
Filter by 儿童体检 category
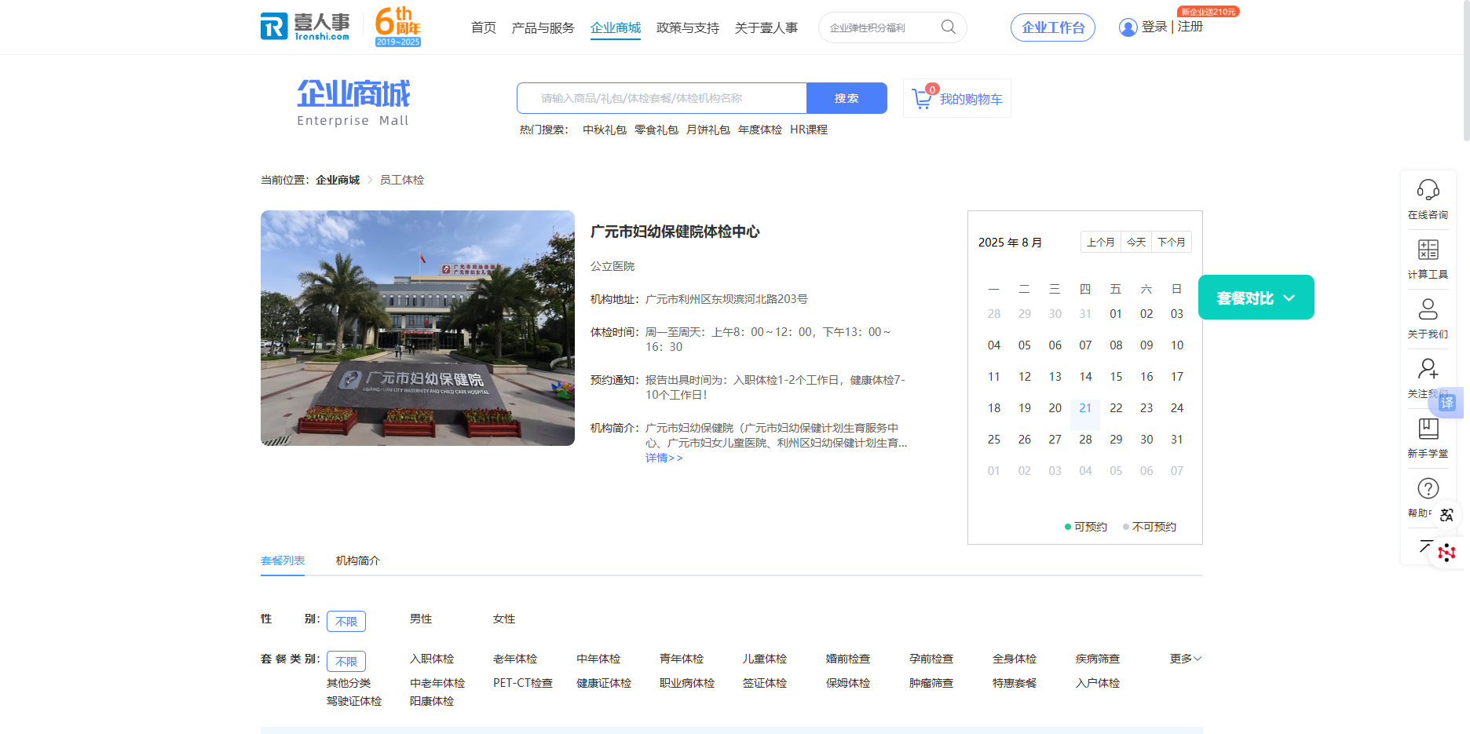[765, 659]
